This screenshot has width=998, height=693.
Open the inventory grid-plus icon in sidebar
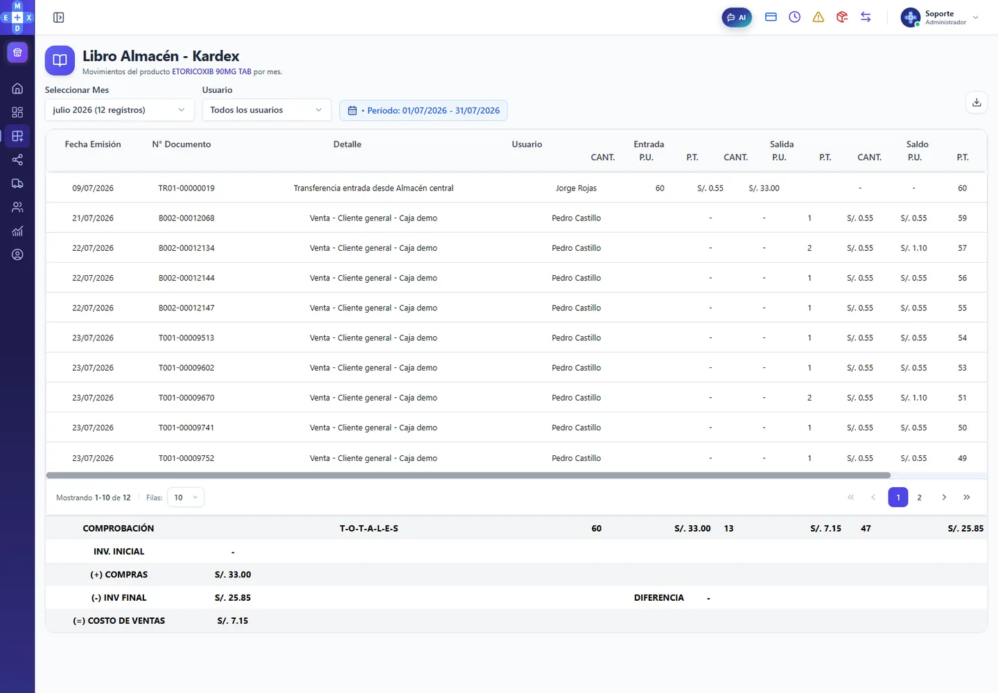(17, 136)
